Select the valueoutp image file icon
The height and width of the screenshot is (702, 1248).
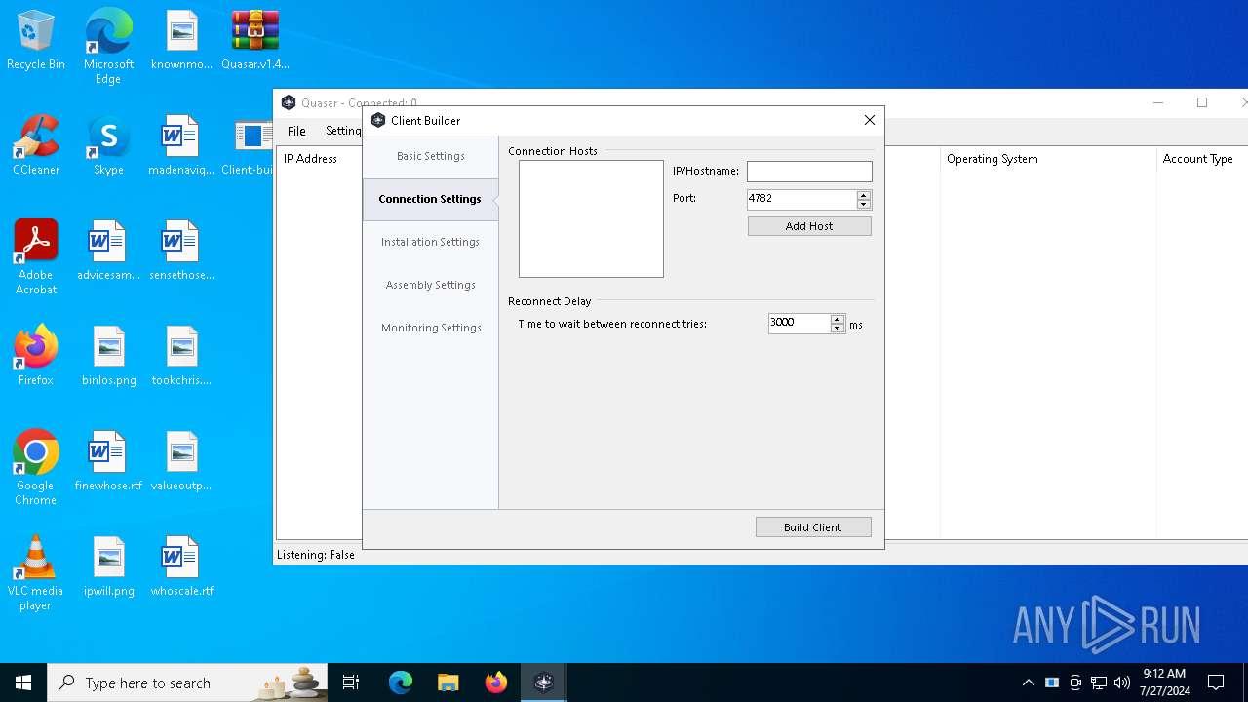point(181,461)
